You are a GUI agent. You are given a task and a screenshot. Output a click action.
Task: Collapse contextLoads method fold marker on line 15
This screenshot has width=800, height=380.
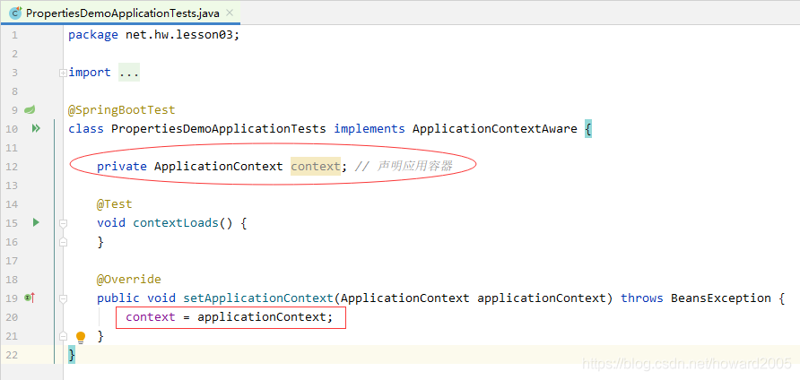[63, 223]
